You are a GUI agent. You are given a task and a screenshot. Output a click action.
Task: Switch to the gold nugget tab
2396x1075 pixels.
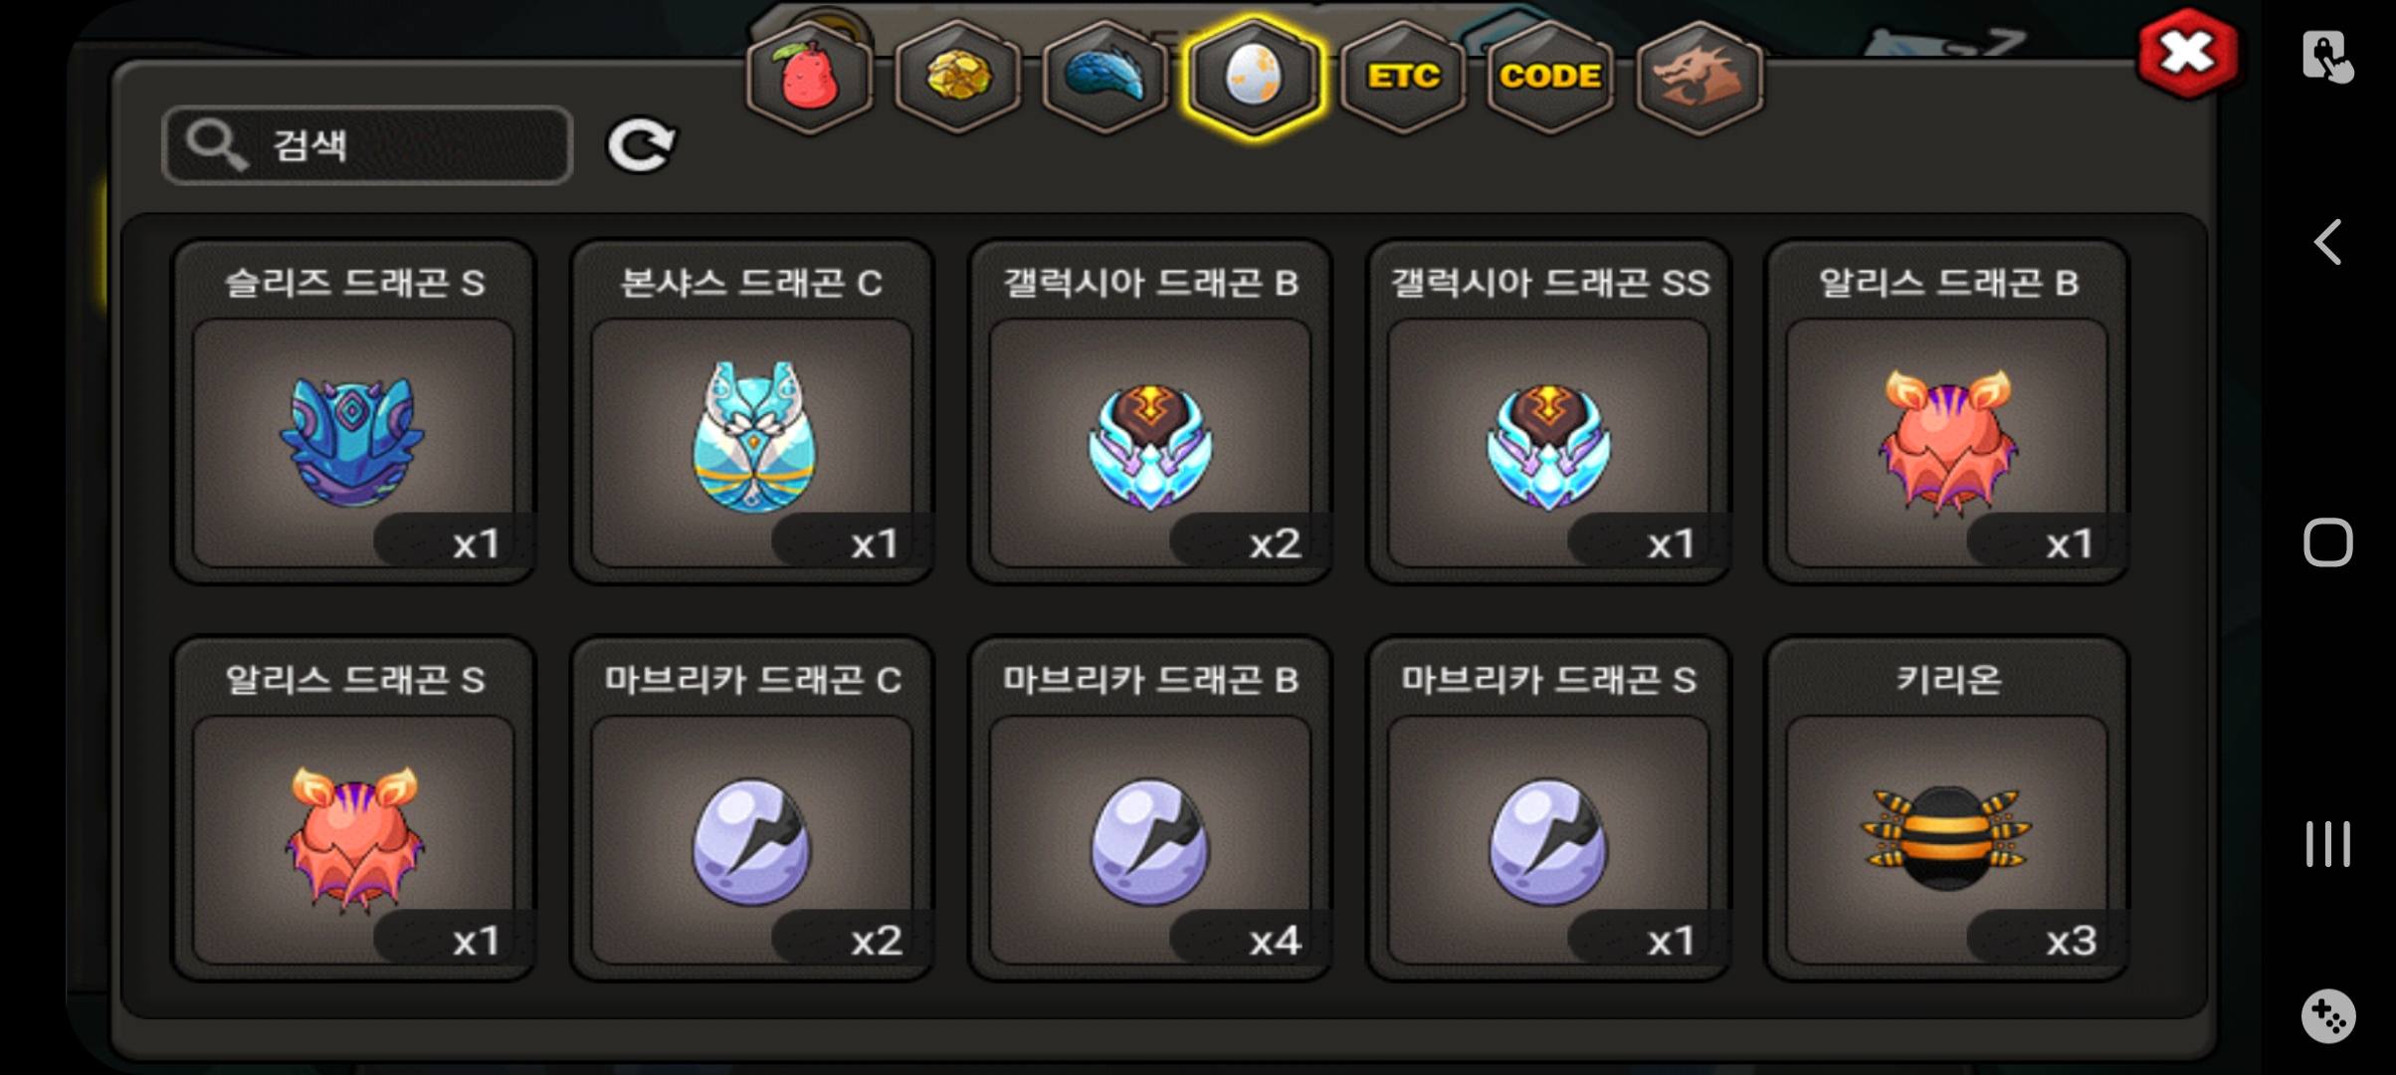pos(958,78)
